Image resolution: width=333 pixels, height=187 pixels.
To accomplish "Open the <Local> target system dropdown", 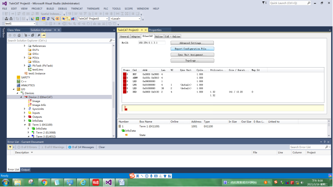I will tap(139, 19).
